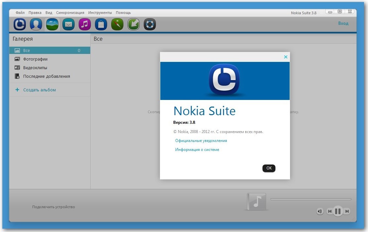This screenshot has height=232, width=368.
Task: Open the Nokia Suite home icon in toolbar
Action: click(20, 24)
